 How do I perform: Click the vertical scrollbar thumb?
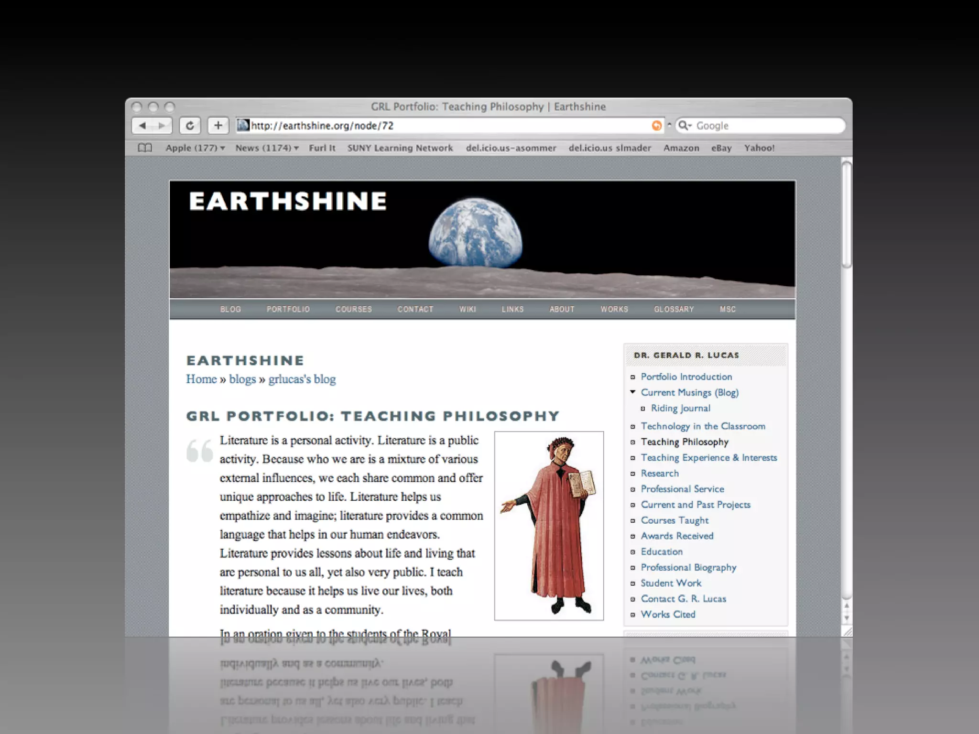[x=847, y=215]
